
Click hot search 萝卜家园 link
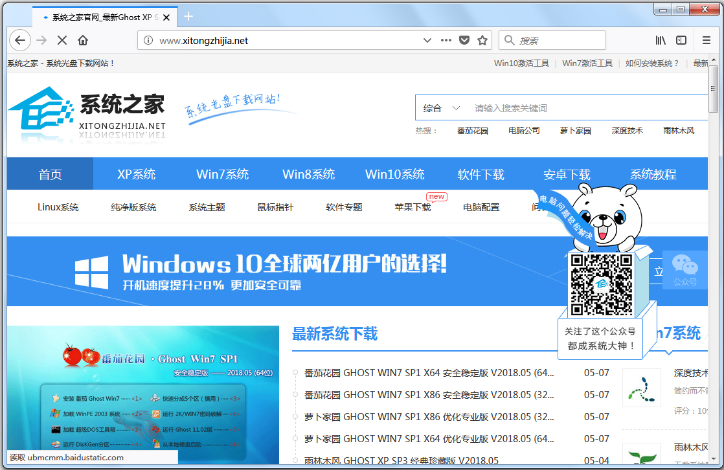click(x=575, y=131)
